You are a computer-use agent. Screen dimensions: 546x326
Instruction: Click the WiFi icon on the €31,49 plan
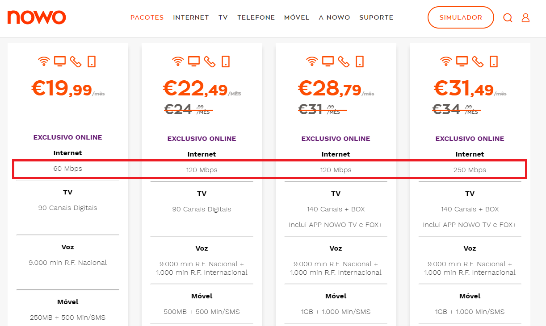pyautogui.click(x=446, y=61)
